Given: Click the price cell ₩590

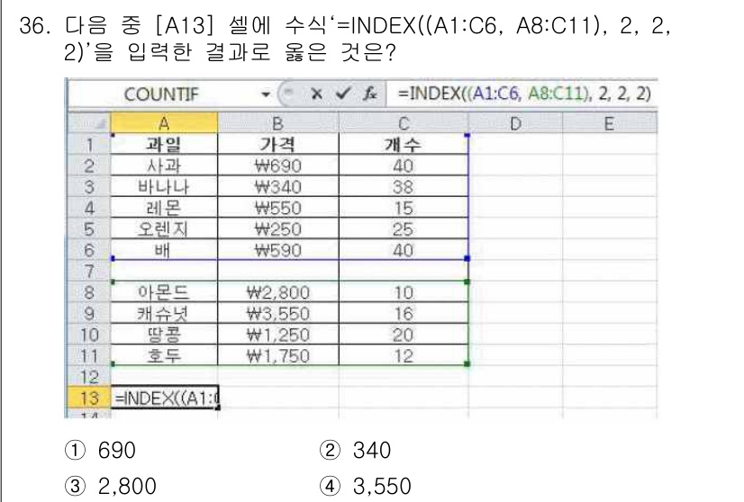Looking at the screenshot, I should [278, 250].
